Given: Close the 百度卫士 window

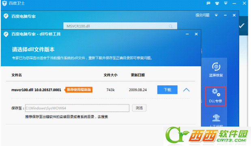Looking at the screenshot, I should [x=244, y=3].
